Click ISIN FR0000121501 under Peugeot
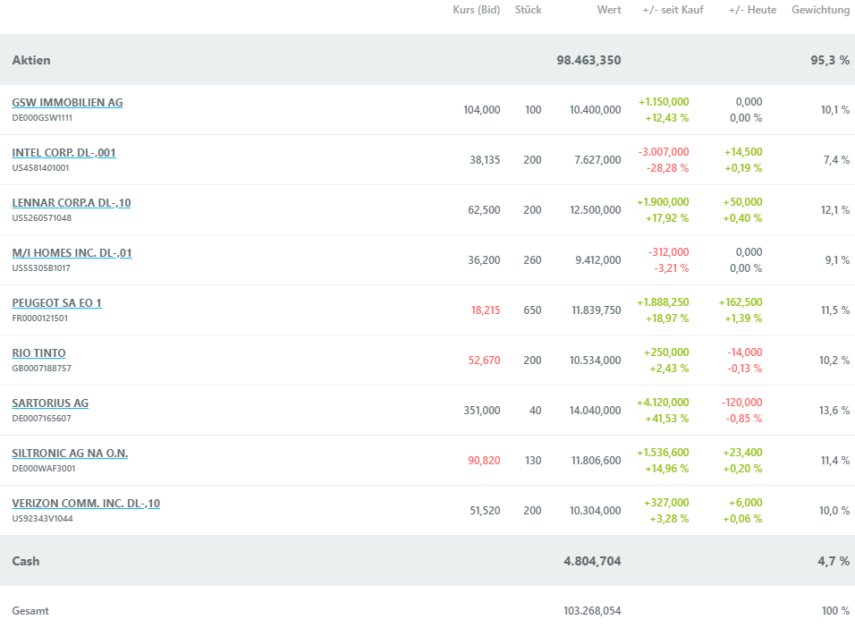This screenshot has height=628, width=855. pos(40,318)
